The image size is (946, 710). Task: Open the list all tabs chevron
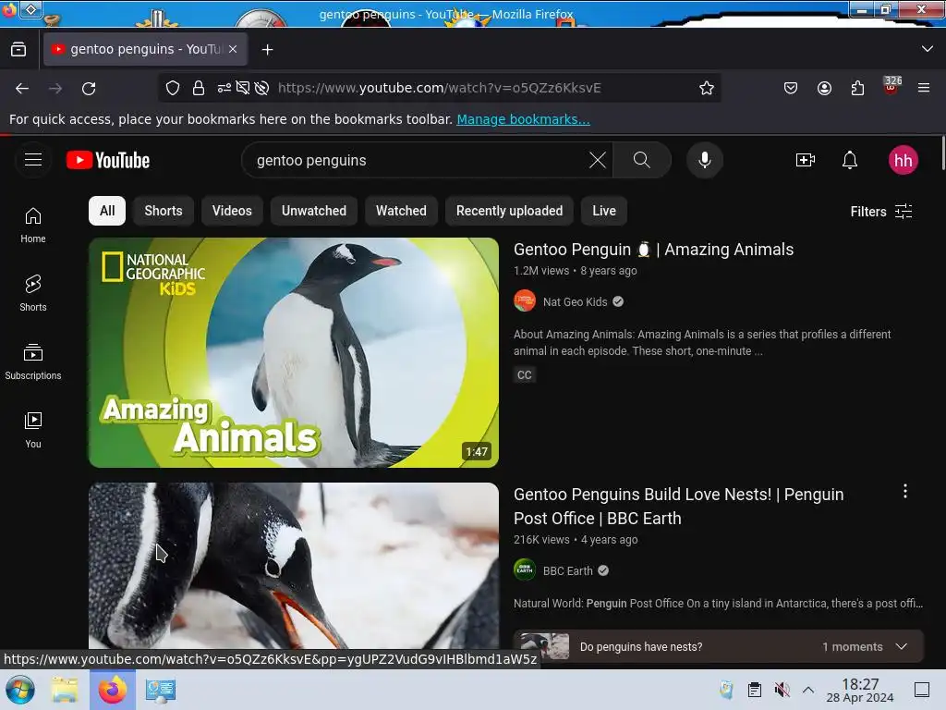(x=928, y=49)
